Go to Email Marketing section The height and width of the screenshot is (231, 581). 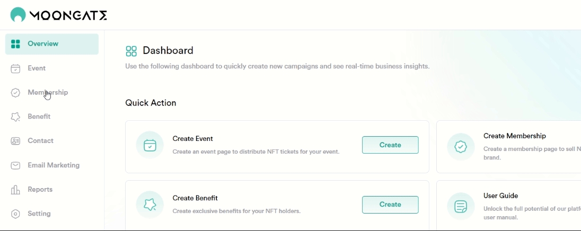pyautogui.click(x=54, y=165)
